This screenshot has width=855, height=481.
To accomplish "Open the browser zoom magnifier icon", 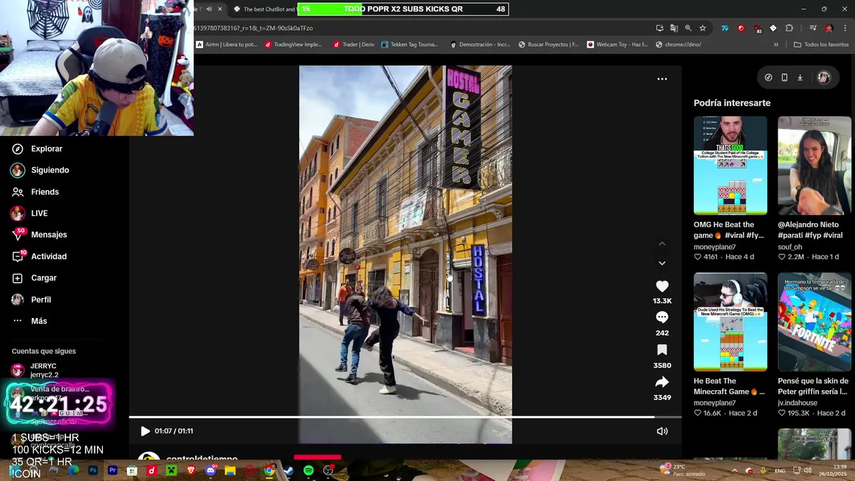I will [688, 28].
